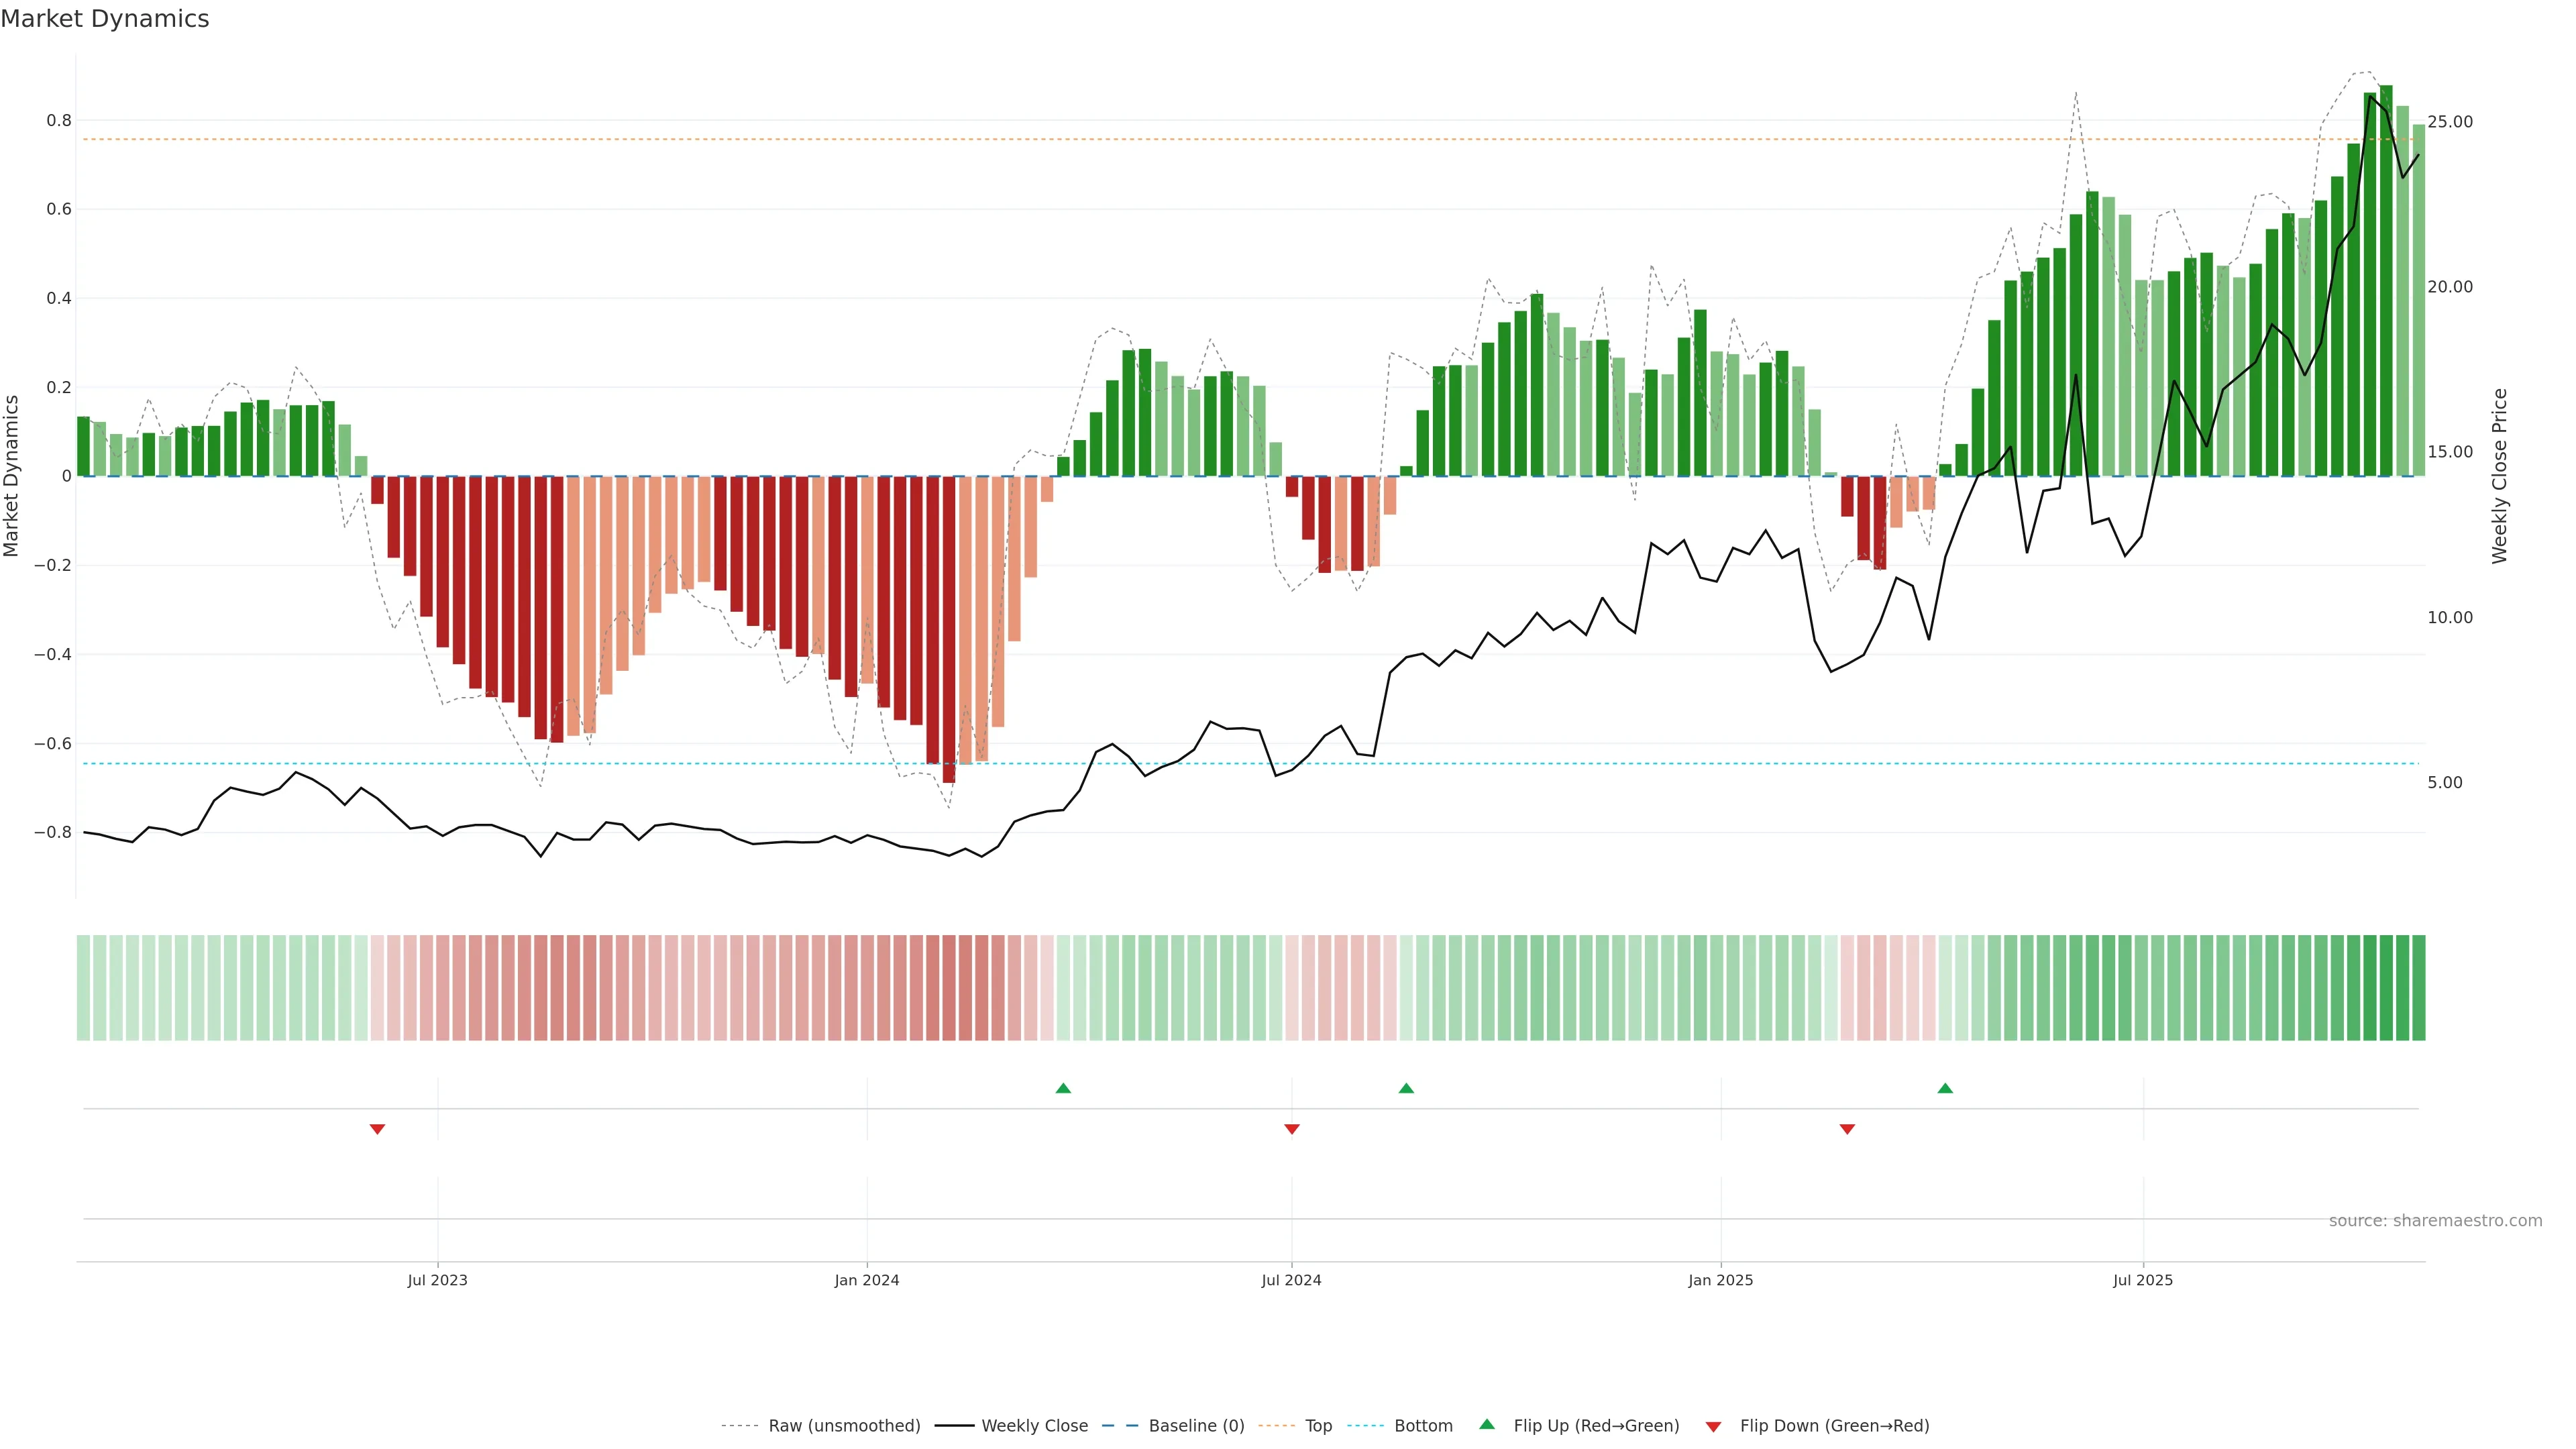The width and height of the screenshot is (2576, 1449).
Task: Click the red flip-down triangle after Jan 2025
Action: pos(1847,1129)
